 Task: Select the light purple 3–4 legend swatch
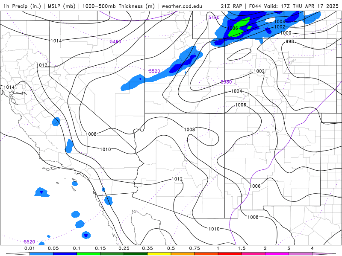coord(301,254)
